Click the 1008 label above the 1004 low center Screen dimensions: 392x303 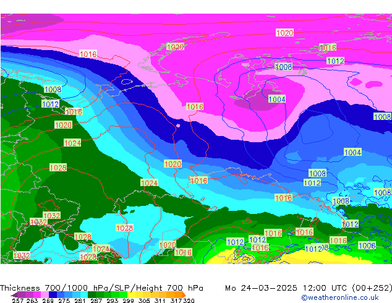pyautogui.click(x=284, y=67)
